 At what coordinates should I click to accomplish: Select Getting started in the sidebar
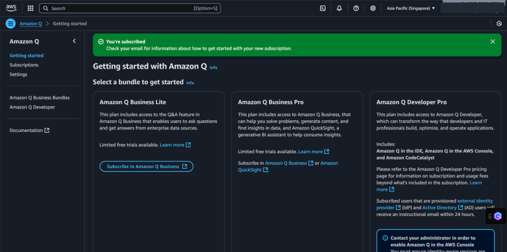[x=27, y=55]
